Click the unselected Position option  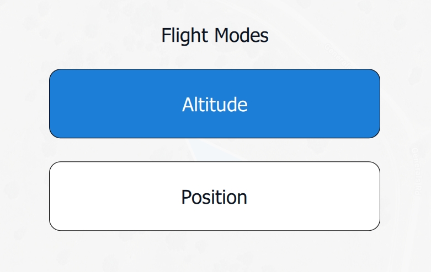click(215, 196)
